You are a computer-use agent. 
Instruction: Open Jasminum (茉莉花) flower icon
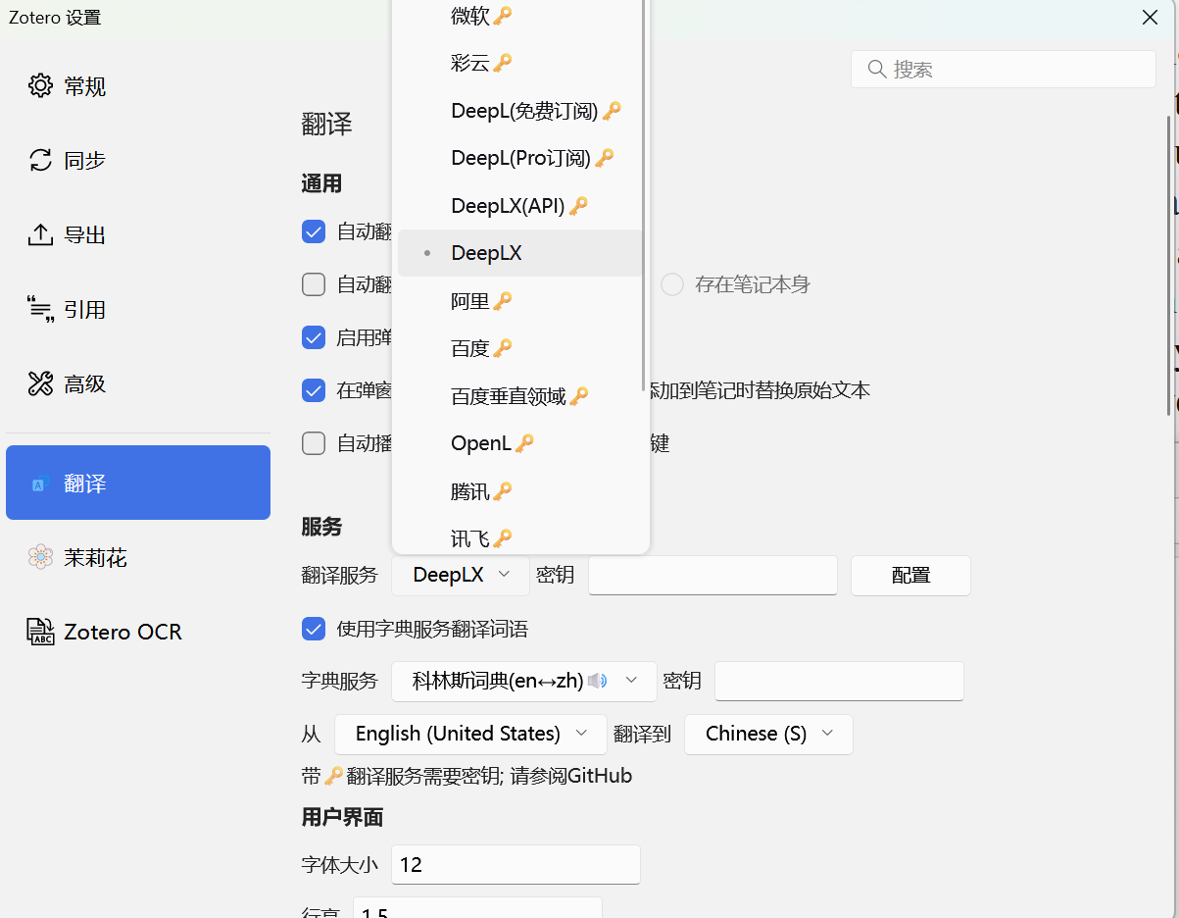point(40,558)
